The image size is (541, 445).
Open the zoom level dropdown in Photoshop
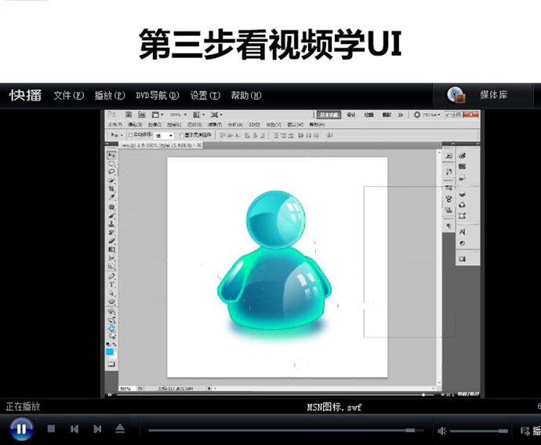coord(179,115)
